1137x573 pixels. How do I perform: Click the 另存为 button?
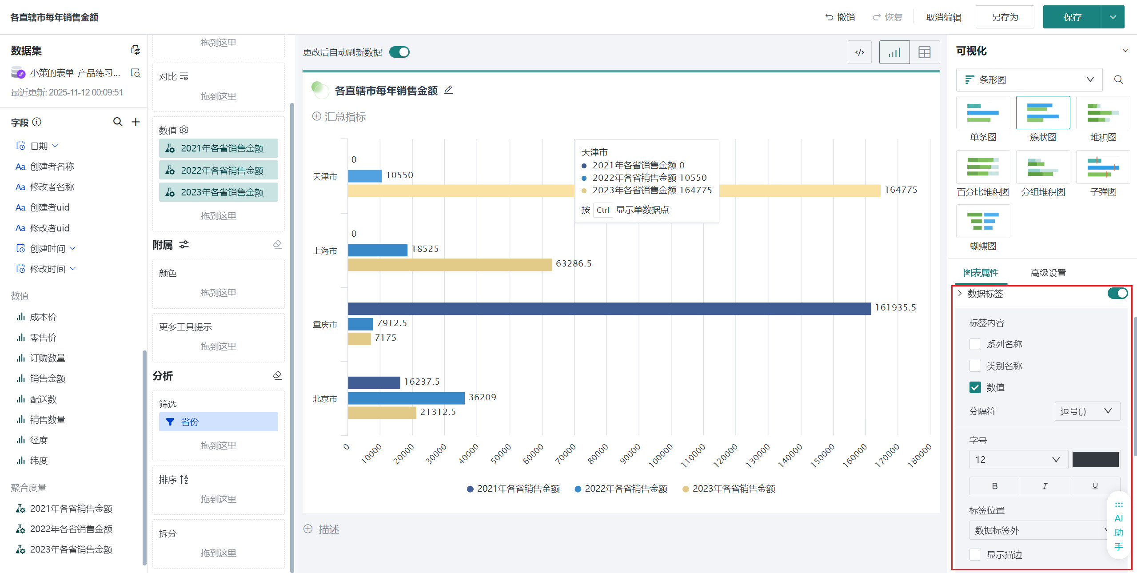[1005, 17]
